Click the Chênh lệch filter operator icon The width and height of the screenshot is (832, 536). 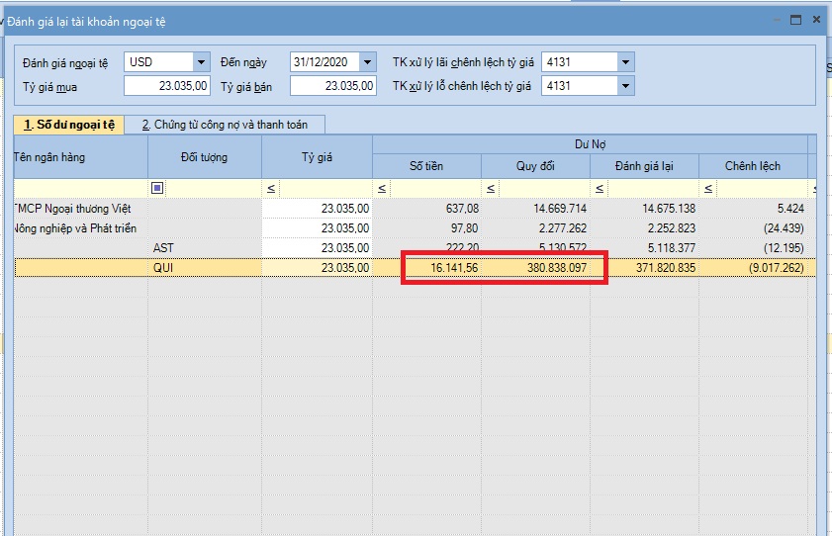(707, 188)
